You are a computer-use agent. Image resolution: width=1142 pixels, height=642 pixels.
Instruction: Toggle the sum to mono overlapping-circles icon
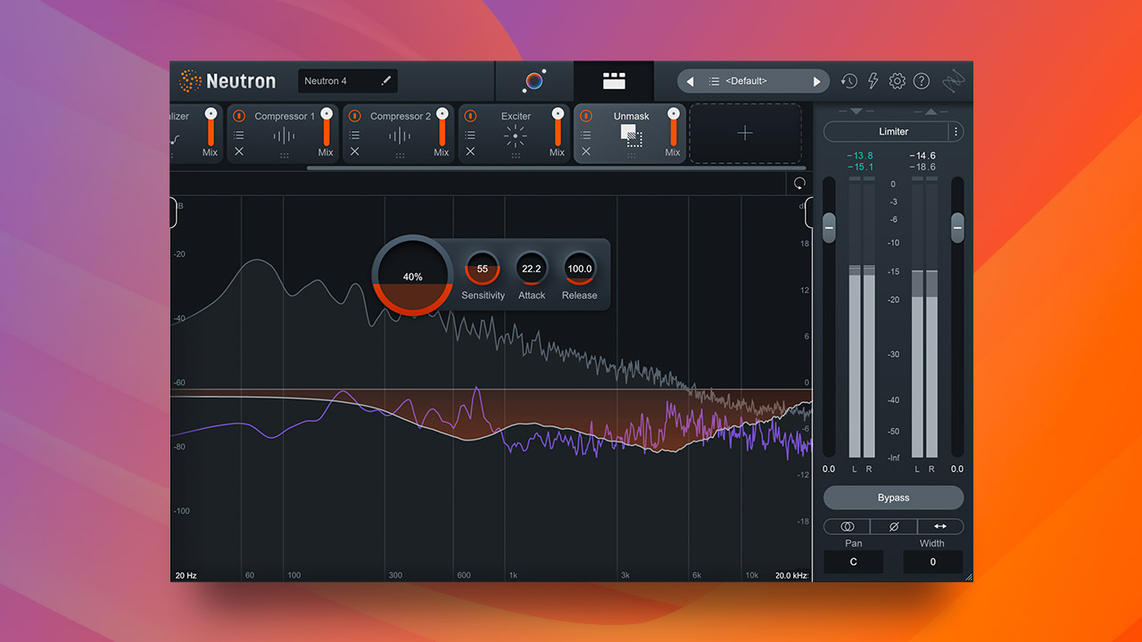(847, 527)
